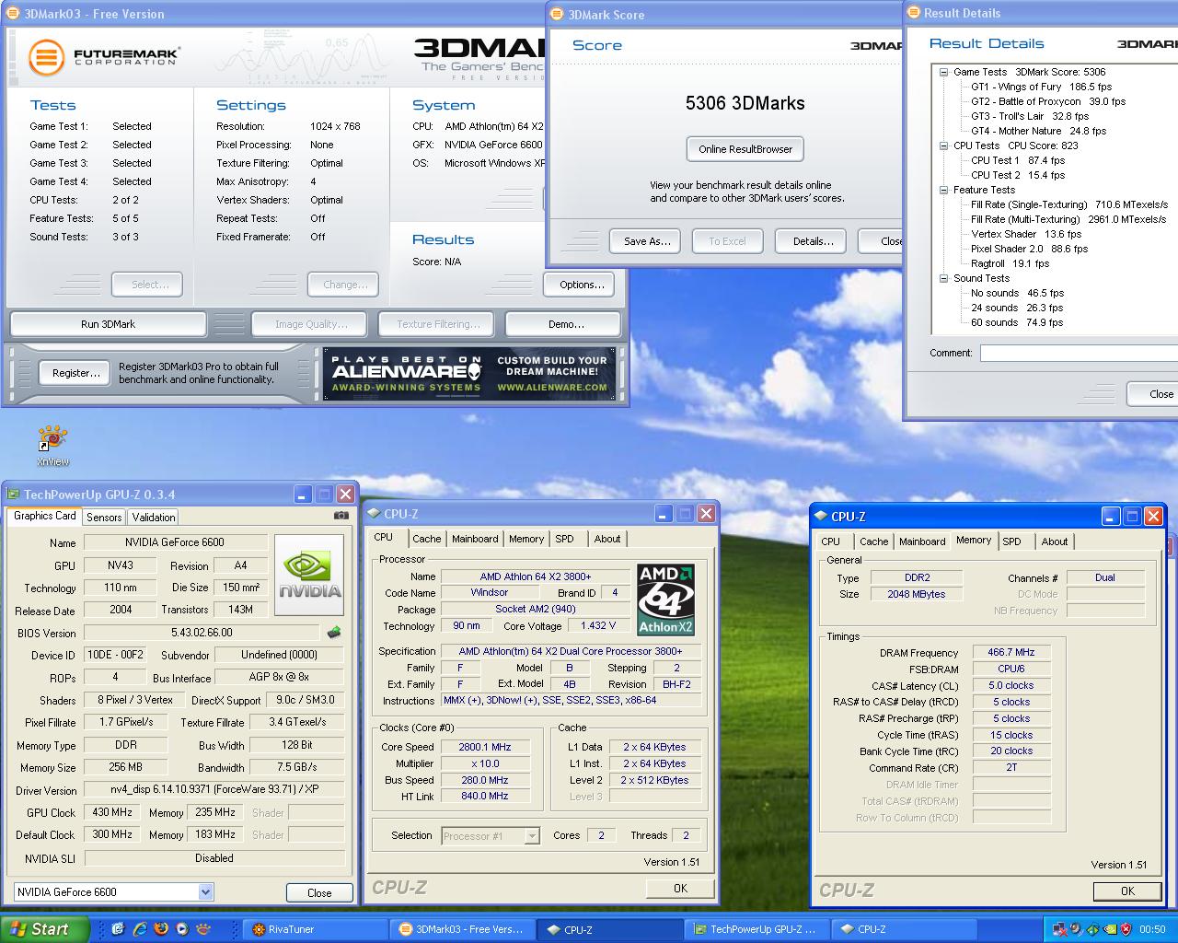Select the Pixel Shader 2.0 result row

[1029, 249]
